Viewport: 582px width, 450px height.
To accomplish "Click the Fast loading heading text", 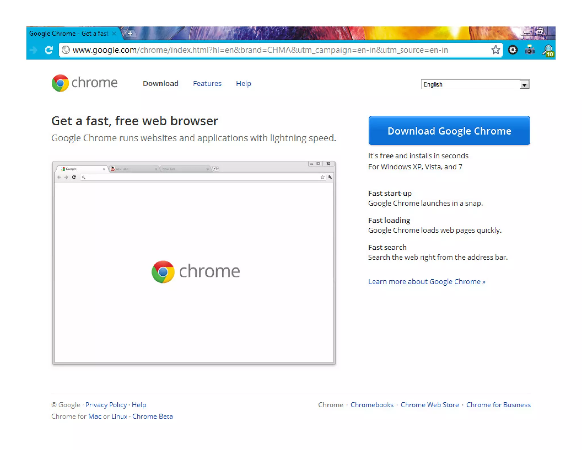I will click(x=389, y=220).
